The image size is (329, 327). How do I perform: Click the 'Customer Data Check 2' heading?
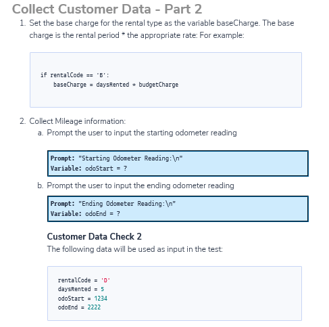(x=95, y=236)
